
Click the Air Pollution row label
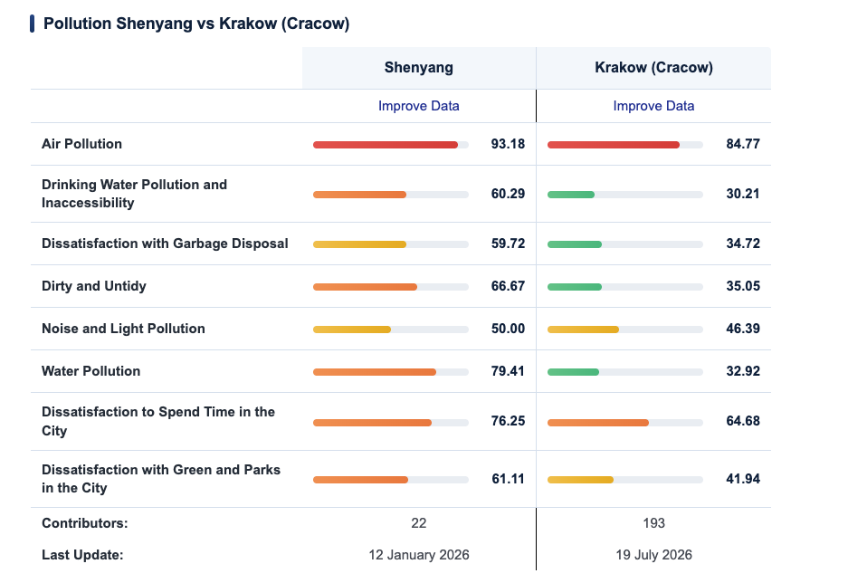click(81, 144)
